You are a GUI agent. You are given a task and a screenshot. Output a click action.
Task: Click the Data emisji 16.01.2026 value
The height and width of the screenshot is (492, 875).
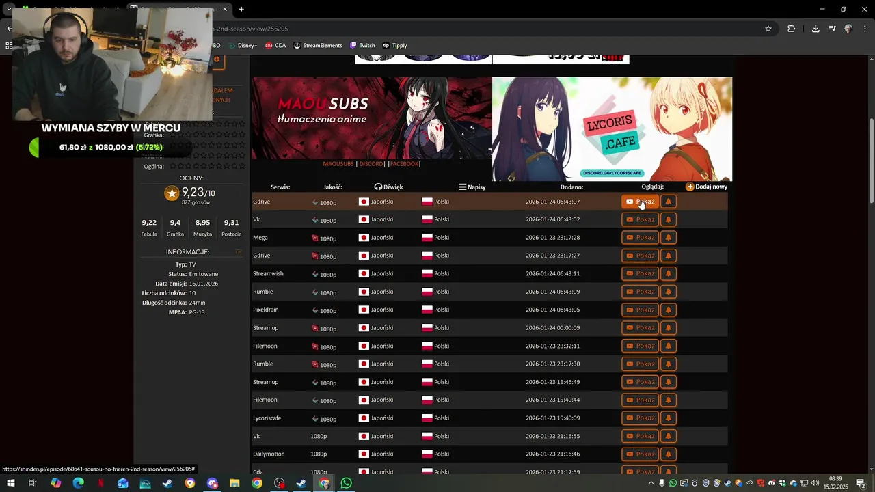(x=202, y=284)
